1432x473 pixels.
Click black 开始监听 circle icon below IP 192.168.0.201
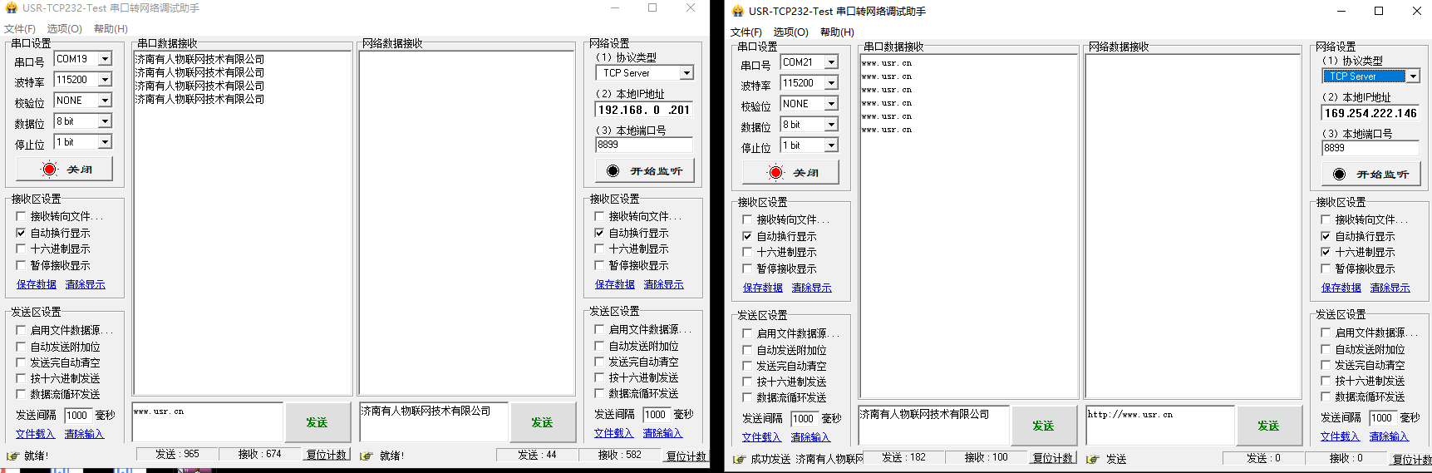[613, 171]
